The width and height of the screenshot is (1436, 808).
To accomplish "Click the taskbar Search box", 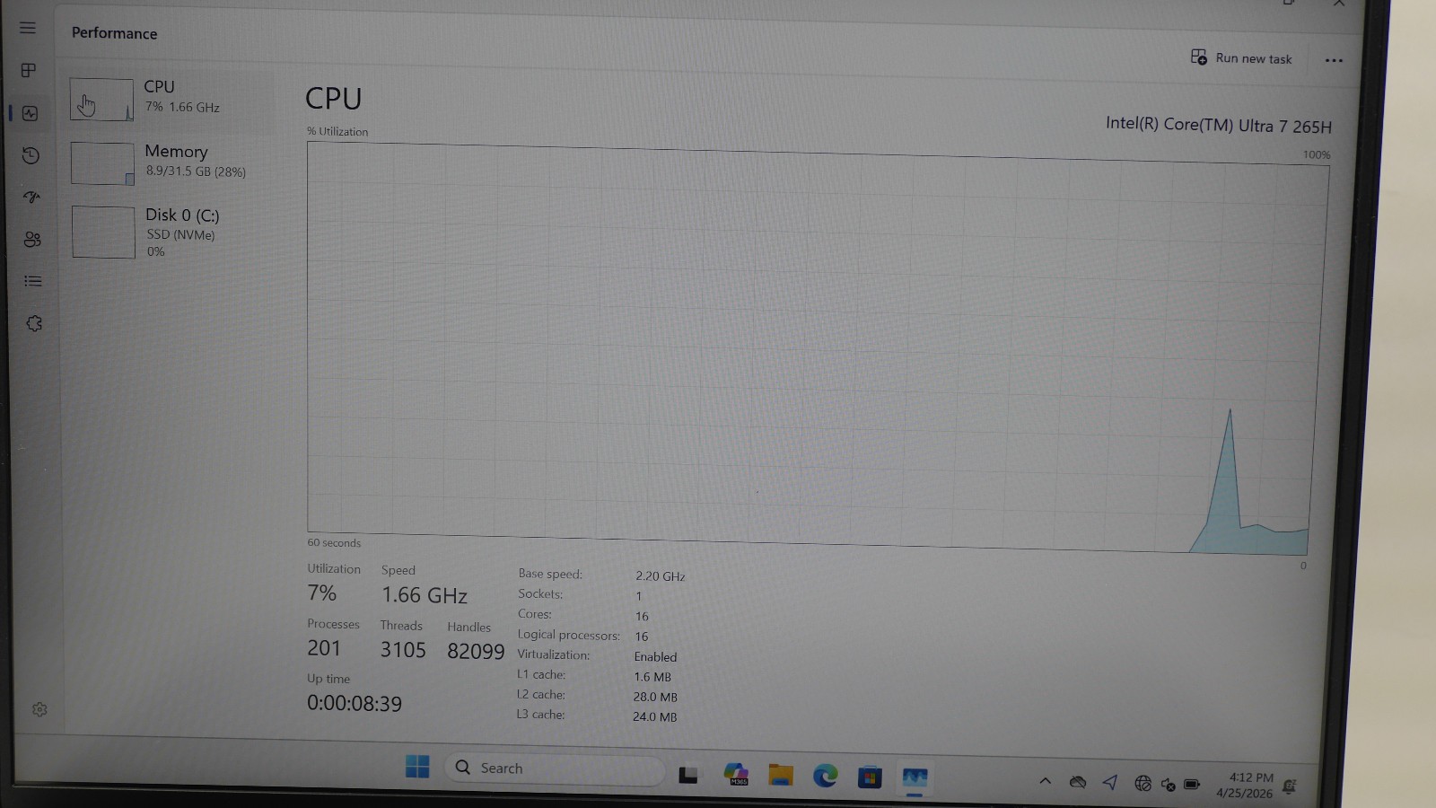I will (556, 768).
